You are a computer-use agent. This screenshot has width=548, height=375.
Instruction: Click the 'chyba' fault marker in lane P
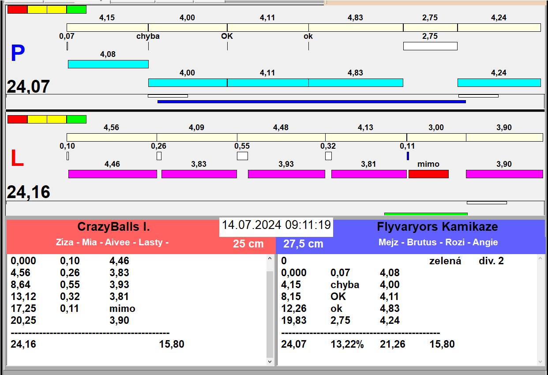[148, 36]
